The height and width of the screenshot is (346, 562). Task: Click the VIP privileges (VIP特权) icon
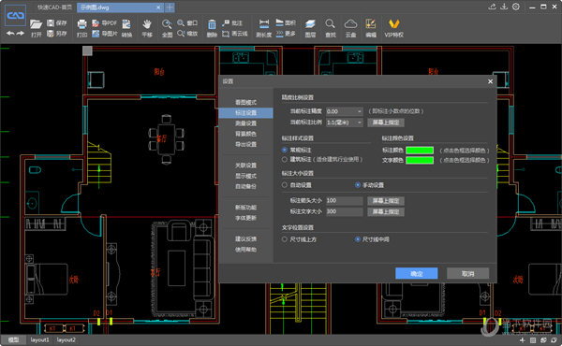click(x=394, y=24)
